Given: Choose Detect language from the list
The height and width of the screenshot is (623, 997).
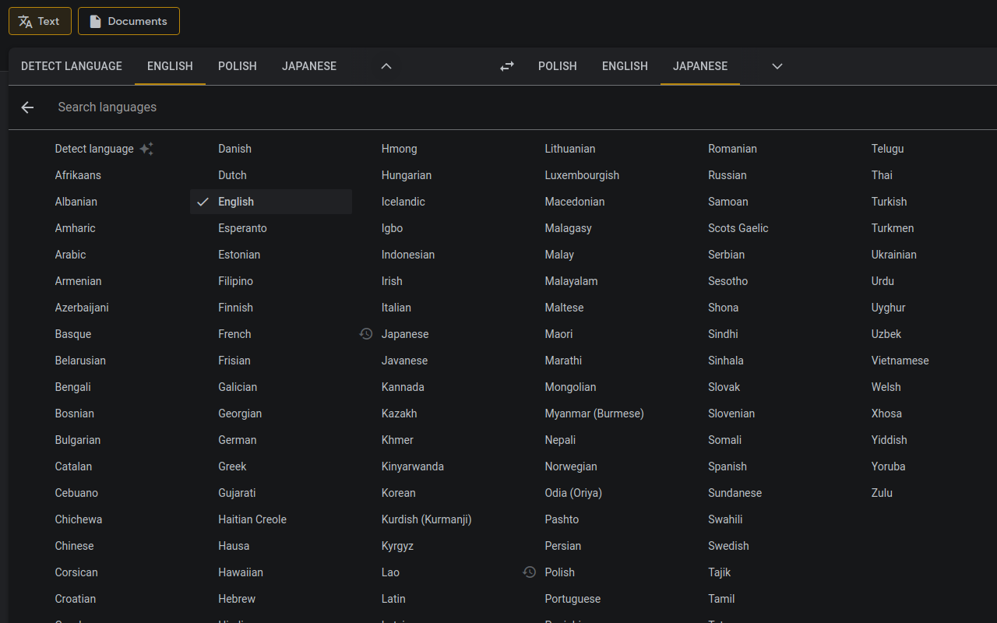Looking at the screenshot, I should pyautogui.click(x=94, y=149).
